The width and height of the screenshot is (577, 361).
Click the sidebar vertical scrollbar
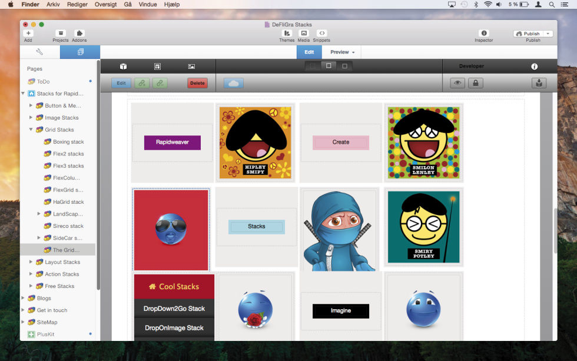point(98,175)
